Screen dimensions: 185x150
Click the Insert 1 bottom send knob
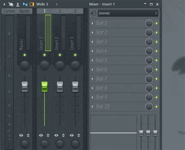44,144
